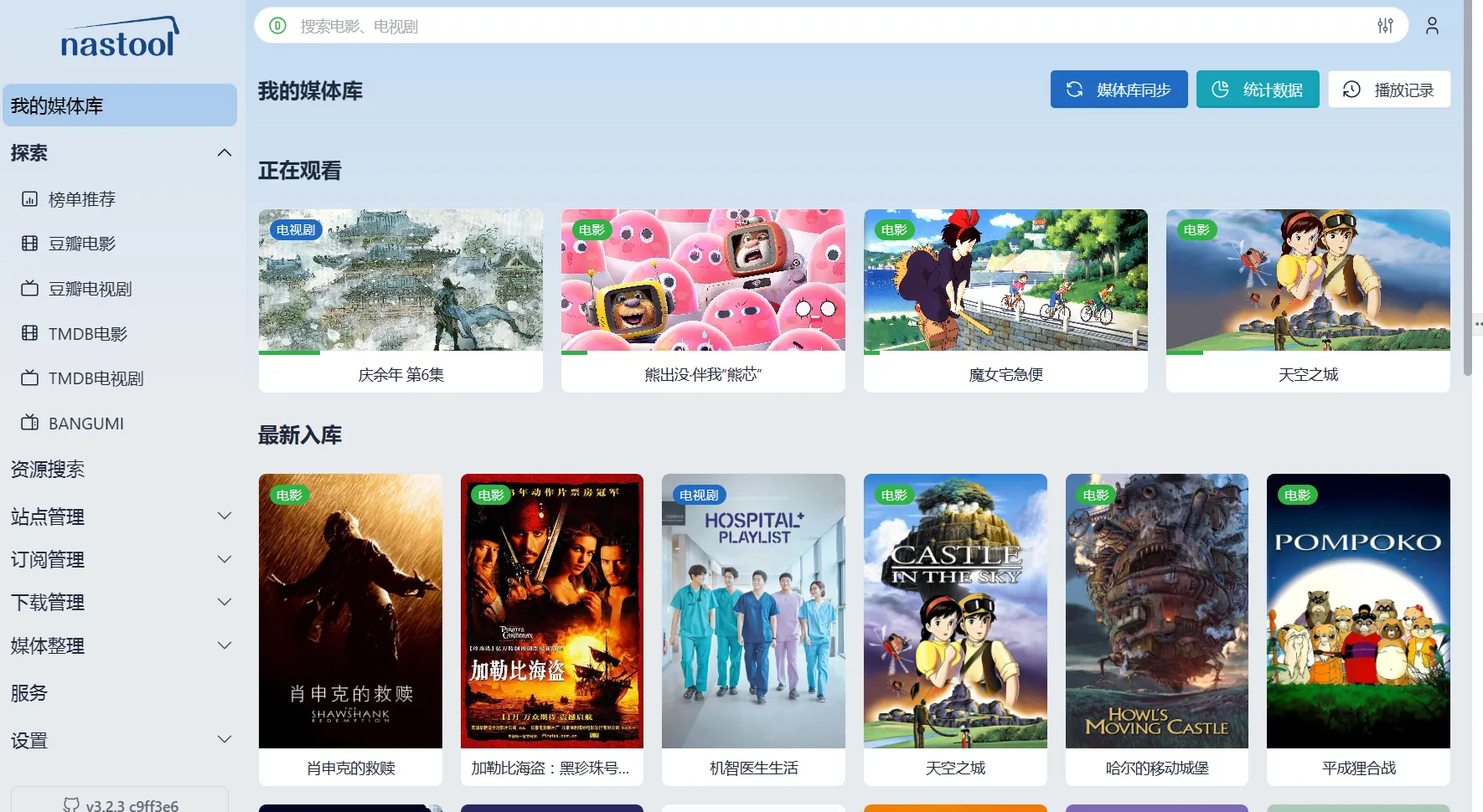
Task: Click the nastool logo
Action: (119, 38)
